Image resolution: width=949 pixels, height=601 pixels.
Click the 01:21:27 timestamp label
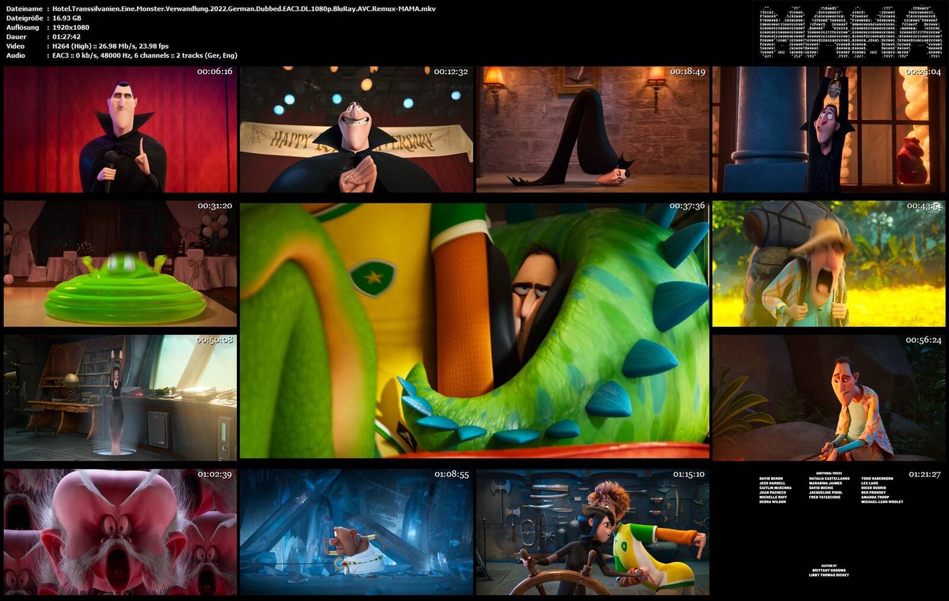click(924, 475)
